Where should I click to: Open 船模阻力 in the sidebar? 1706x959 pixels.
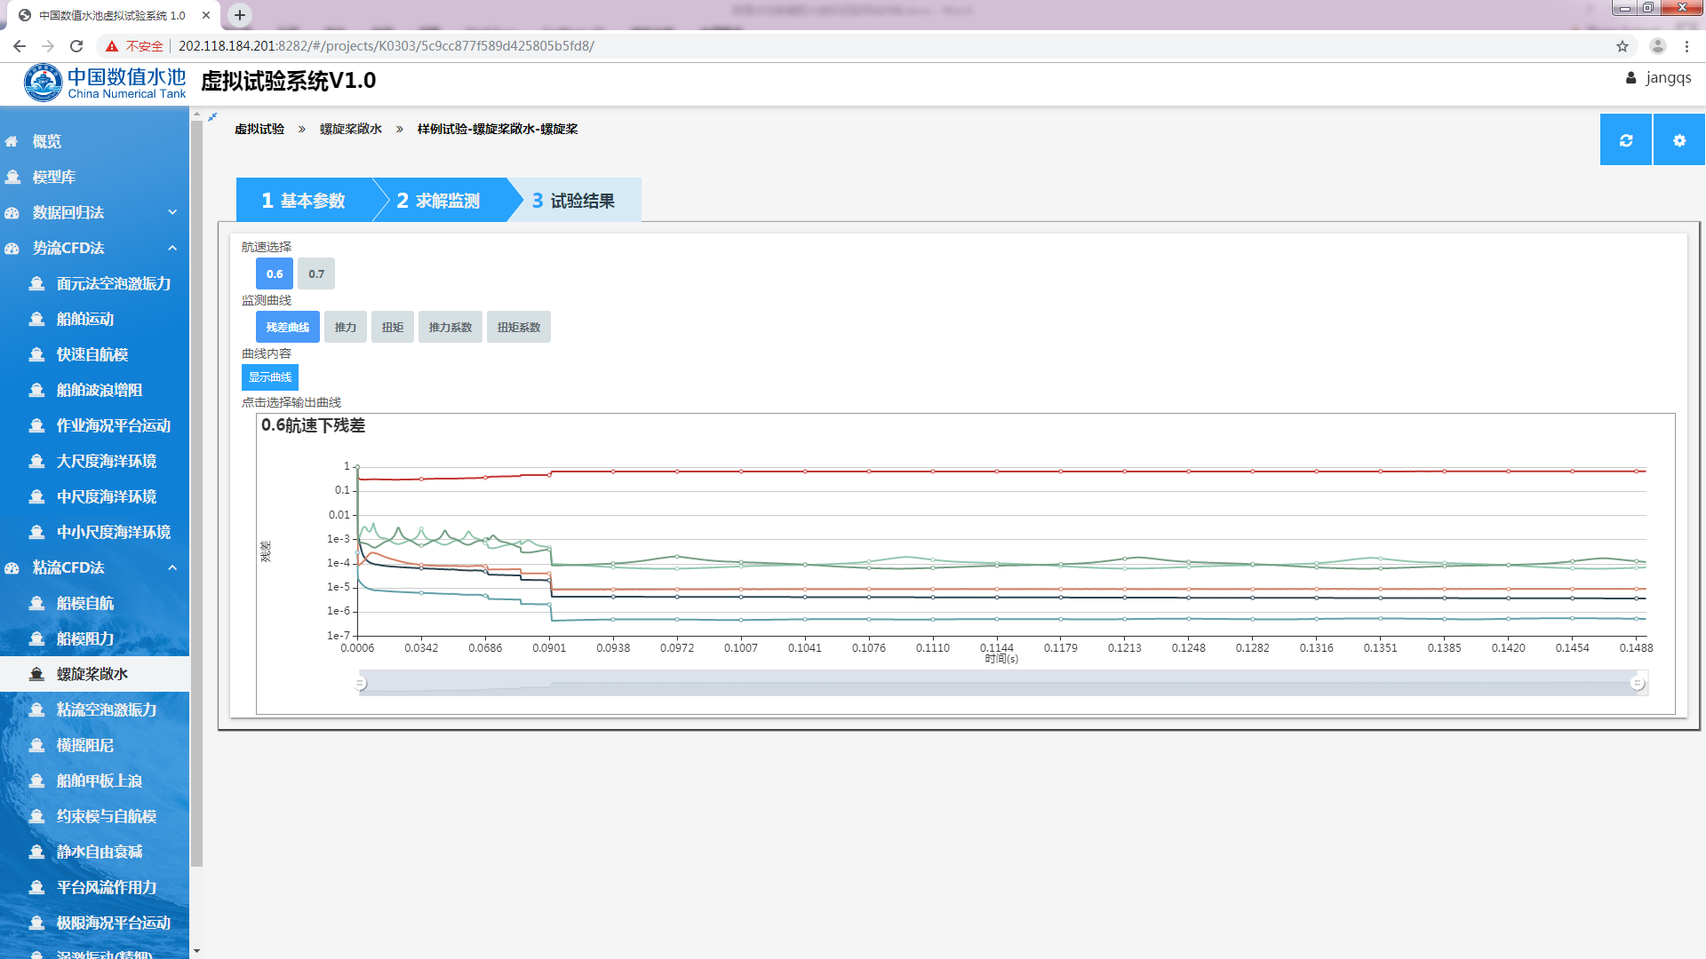pos(85,639)
